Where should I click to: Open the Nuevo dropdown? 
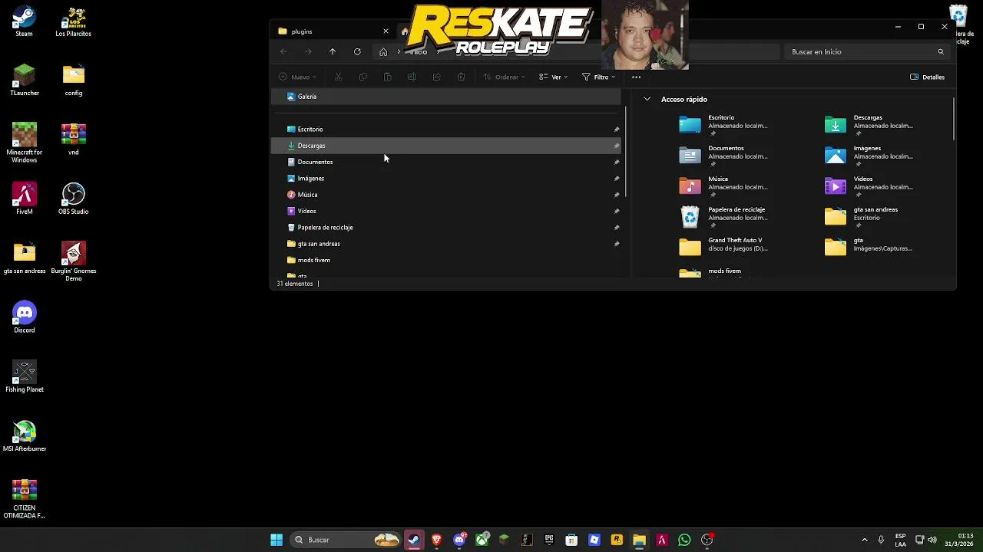coord(297,77)
